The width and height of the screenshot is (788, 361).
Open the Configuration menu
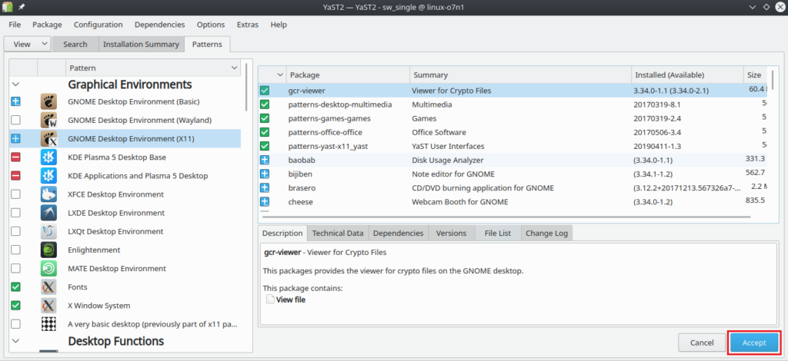[98, 25]
